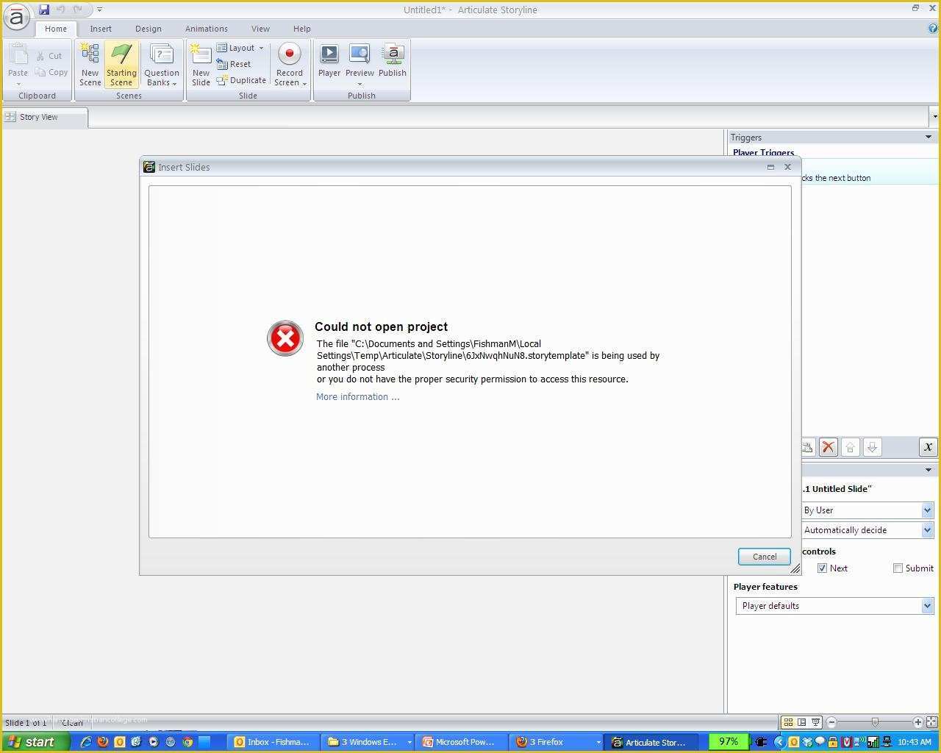The image size is (941, 753).
Task: Add a New Slide from the ribbon
Action: [x=201, y=65]
